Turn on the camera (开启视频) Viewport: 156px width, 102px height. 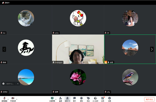tap(13, 99)
